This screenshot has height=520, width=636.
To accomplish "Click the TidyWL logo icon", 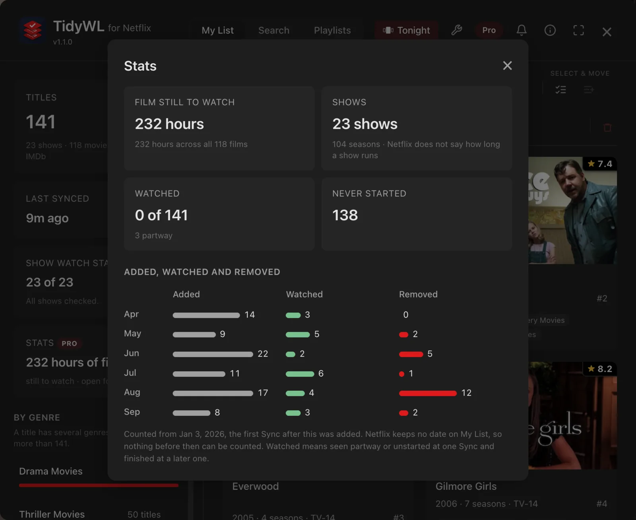I will 33,30.
